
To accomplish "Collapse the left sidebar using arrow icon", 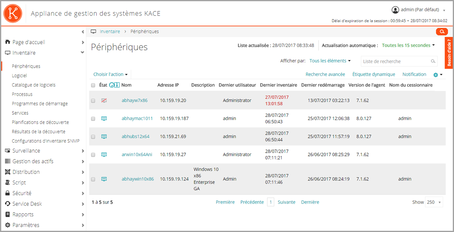I will pos(83,31).
